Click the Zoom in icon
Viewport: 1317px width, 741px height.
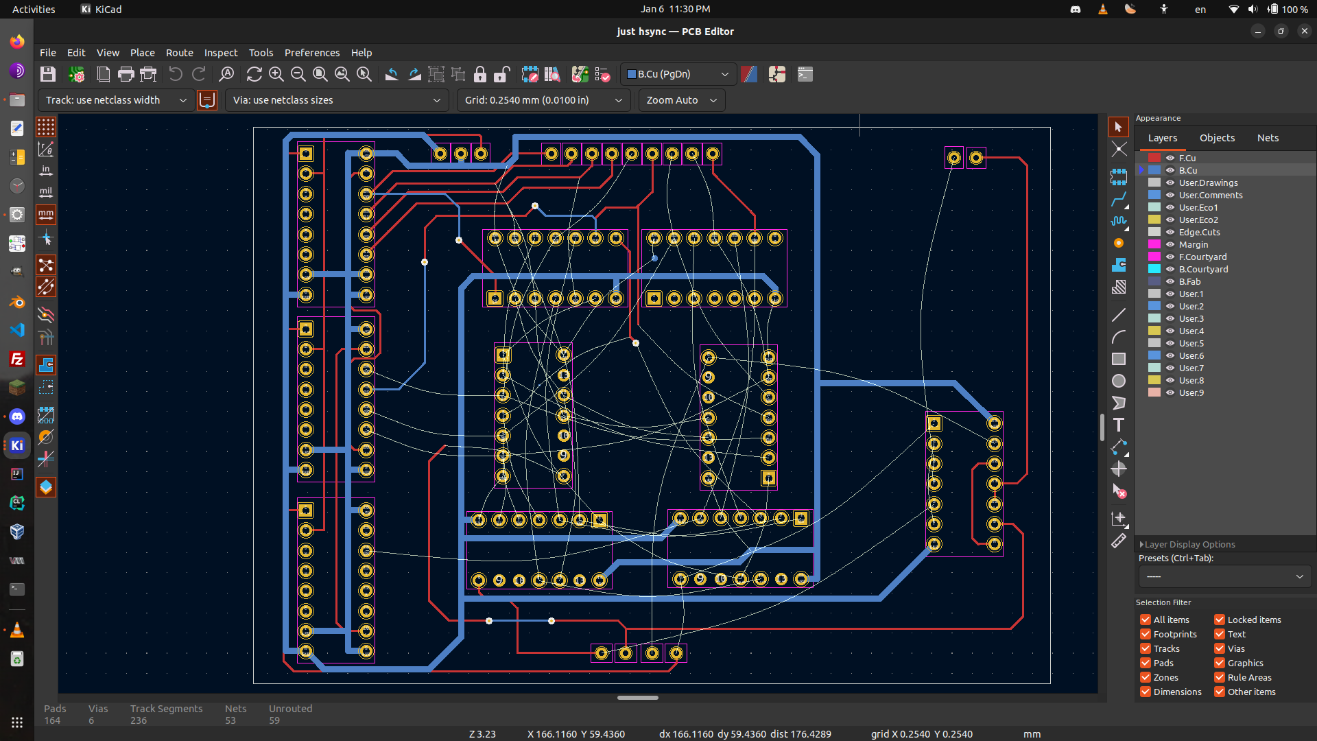(276, 74)
